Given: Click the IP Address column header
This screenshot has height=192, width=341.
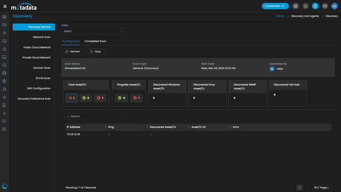Looking at the screenshot, I should [x=74, y=127].
